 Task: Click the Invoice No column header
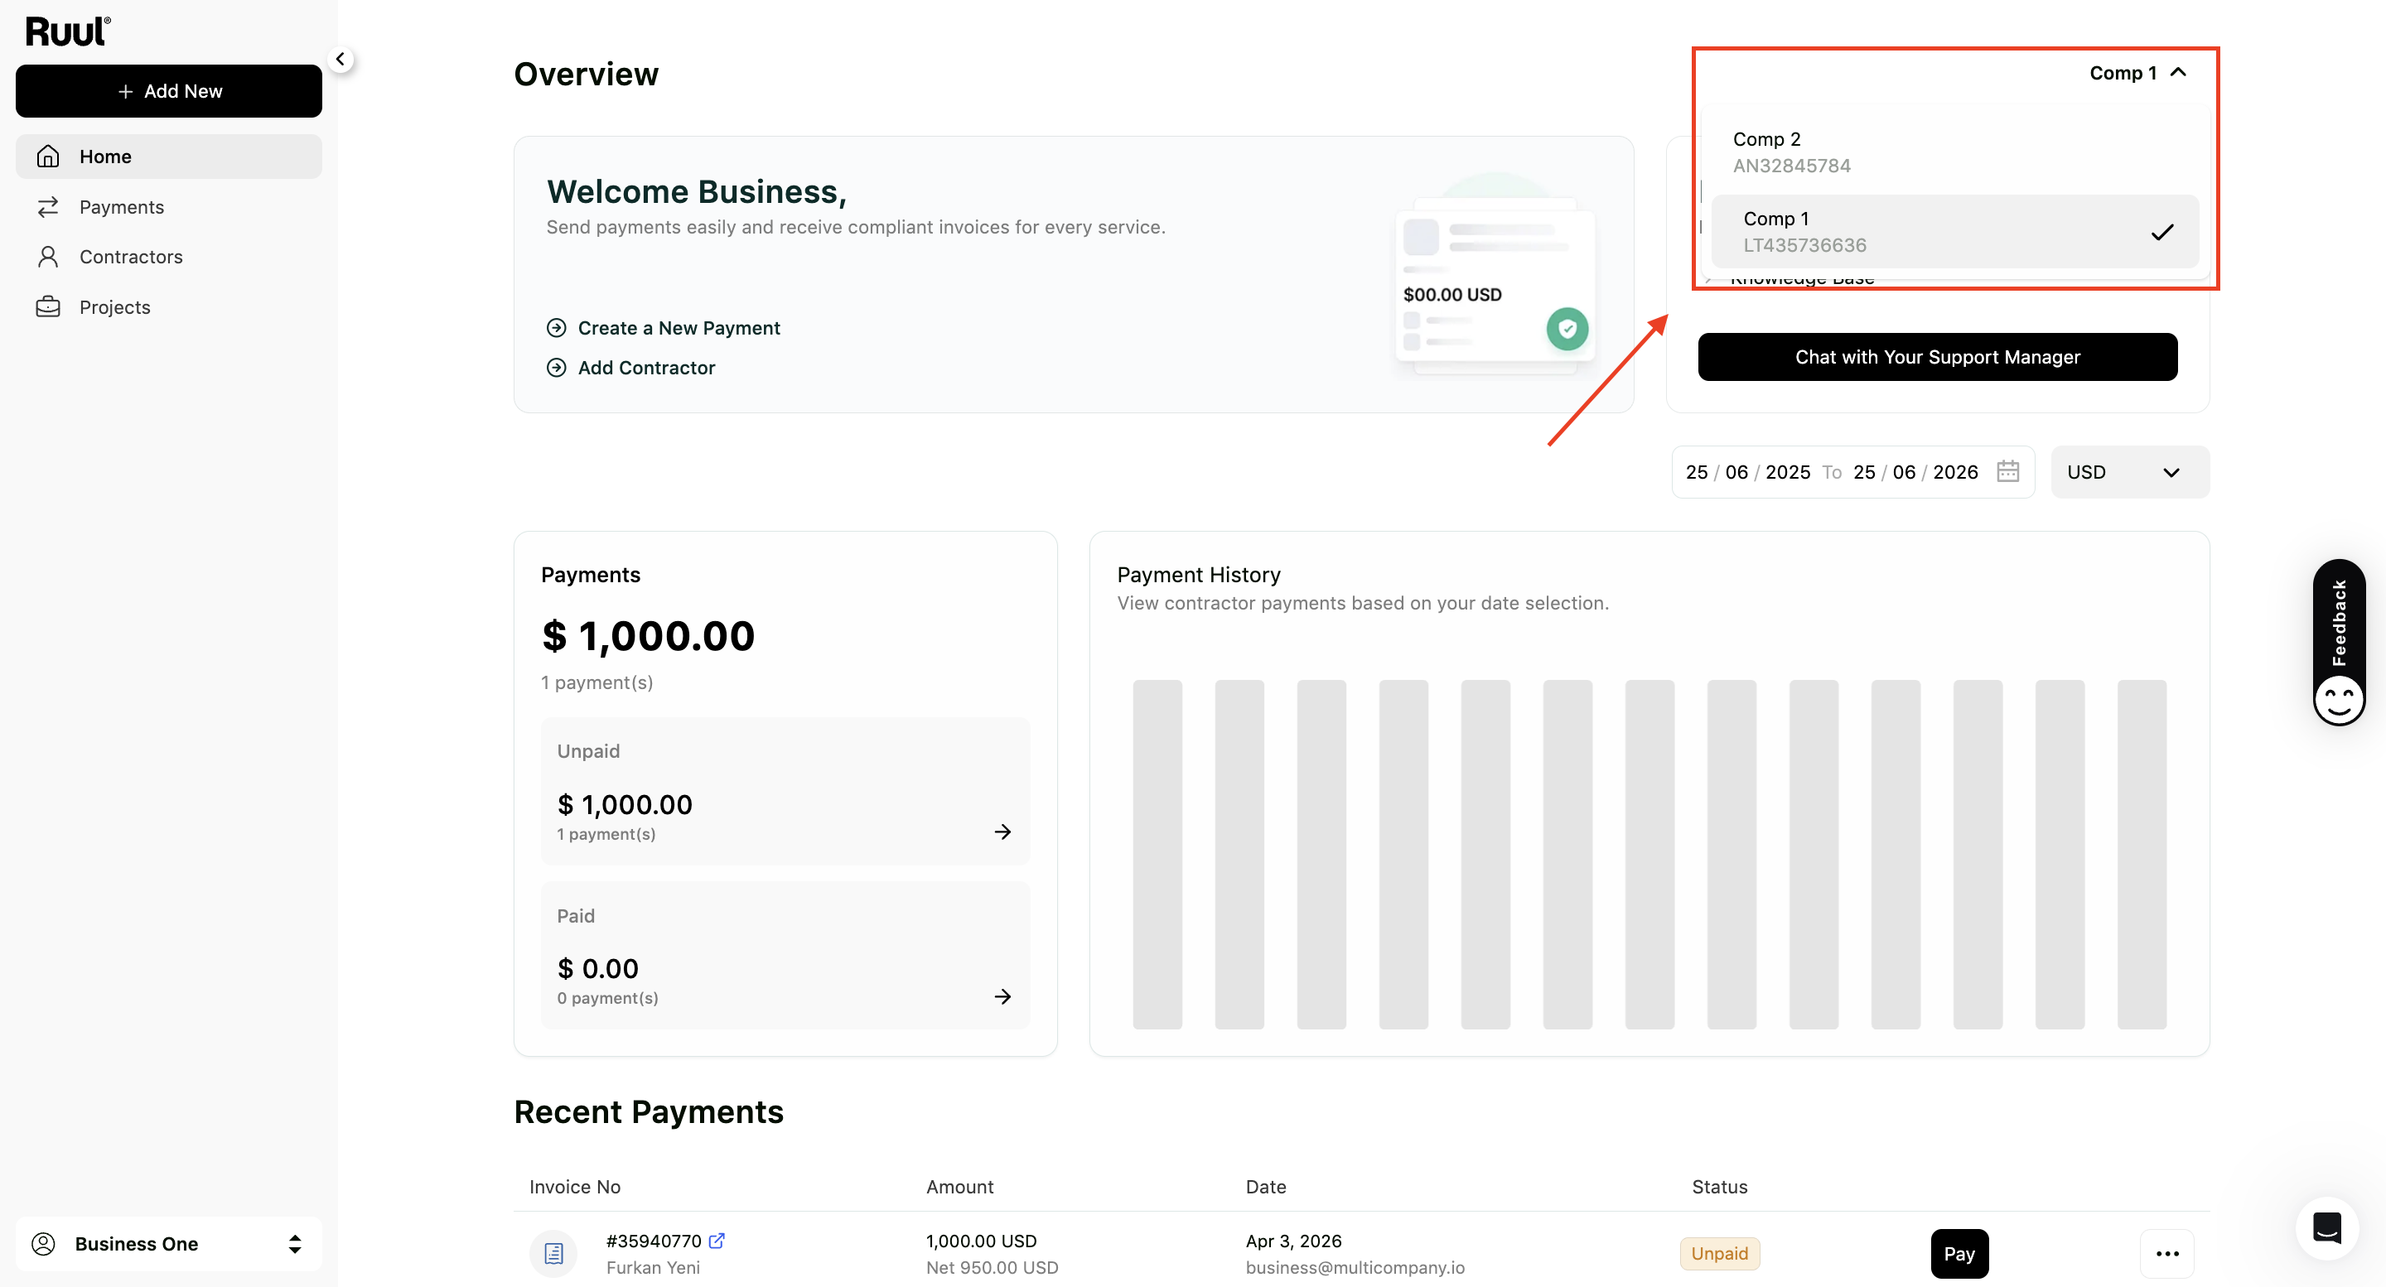(574, 1186)
